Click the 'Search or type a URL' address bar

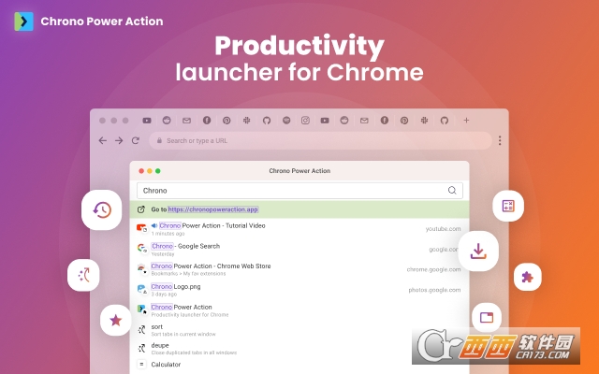[320, 141]
